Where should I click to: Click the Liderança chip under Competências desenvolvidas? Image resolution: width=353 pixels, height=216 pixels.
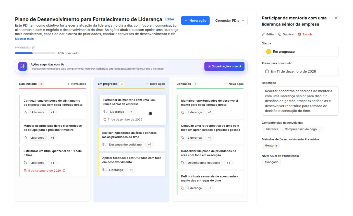[x=271, y=129]
